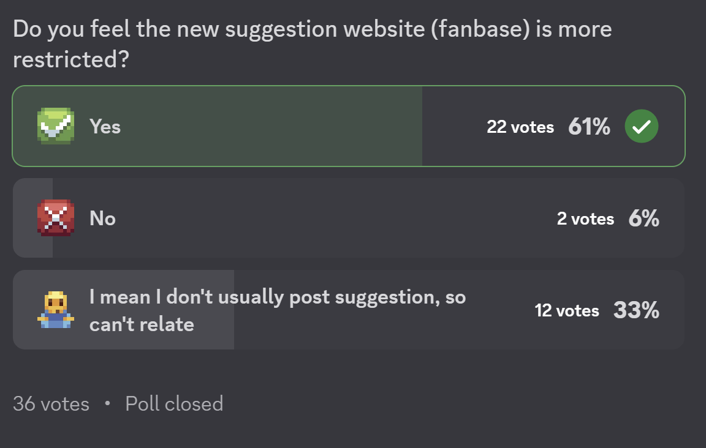Open the "22 votes" voter count
The width and height of the screenshot is (706, 448).
click(520, 127)
